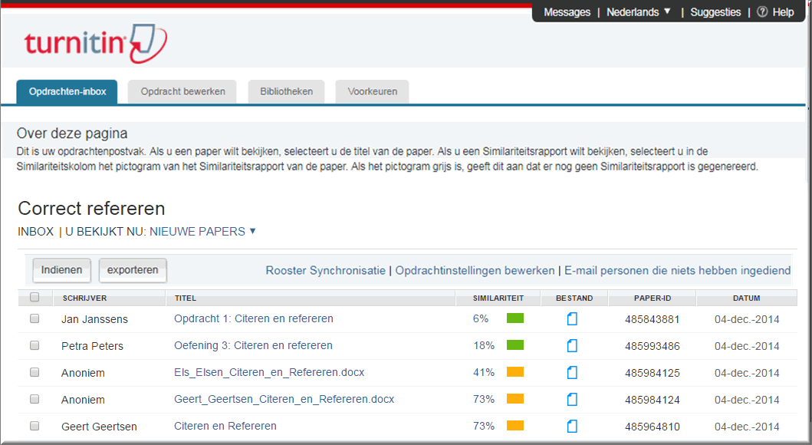Viewport: 812px width, 445px height.
Task: Open file icon for paper 485984125
Action: tap(572, 372)
